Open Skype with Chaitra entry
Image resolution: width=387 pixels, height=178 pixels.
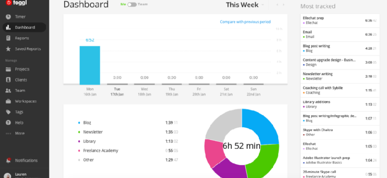(x=340, y=132)
